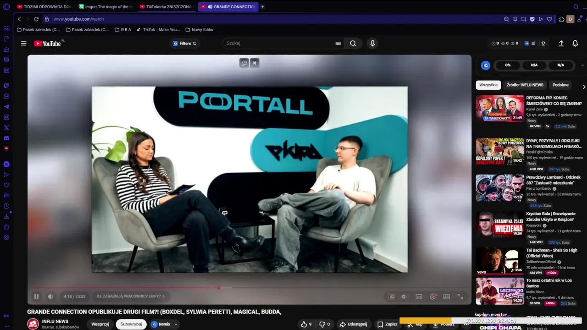The height and width of the screenshot is (330, 587).
Task: Switch to "TIDZIMI ODPOWIADA" browser tab
Action: (x=44, y=7)
